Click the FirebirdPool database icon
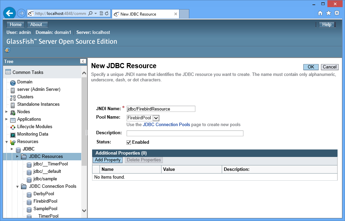Image resolution: width=345 pixels, height=221 pixels. 29,202
